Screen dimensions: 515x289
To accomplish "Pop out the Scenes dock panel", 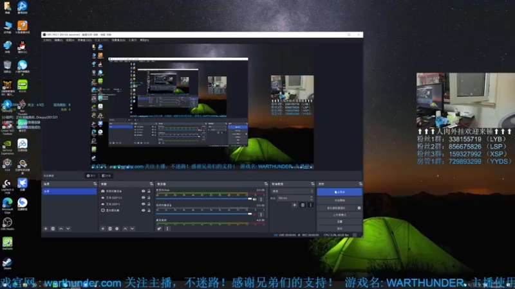I will [x=95, y=184].
